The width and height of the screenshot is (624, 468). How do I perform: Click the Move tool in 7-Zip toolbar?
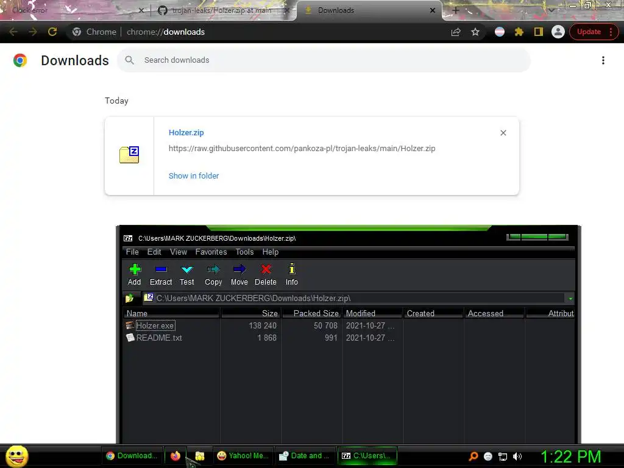coord(239,275)
